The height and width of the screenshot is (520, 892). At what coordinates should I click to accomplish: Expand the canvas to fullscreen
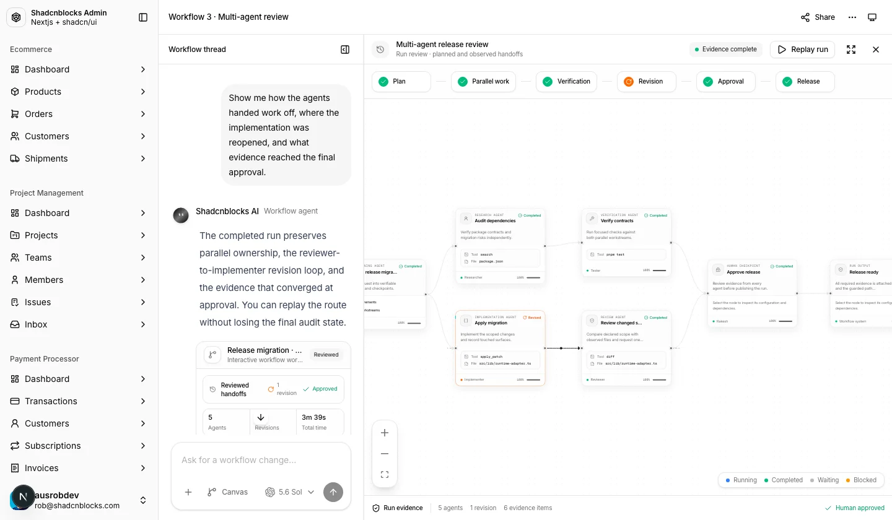851,50
